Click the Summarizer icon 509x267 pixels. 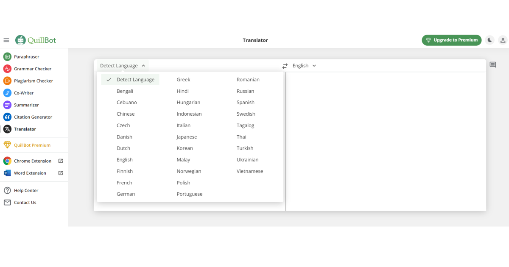(x=7, y=105)
